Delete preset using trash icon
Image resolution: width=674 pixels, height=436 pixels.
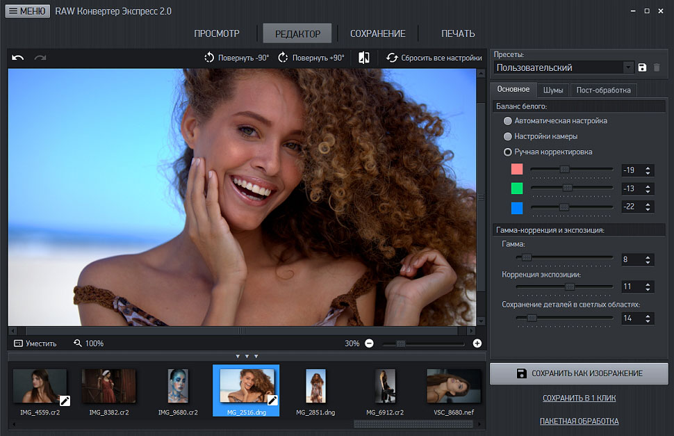pos(657,67)
